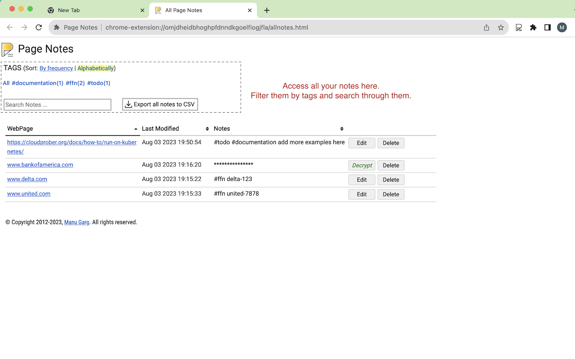
Task: Click the 'Aug 03 2023 19:50:54' timestamp
Action: click(172, 142)
